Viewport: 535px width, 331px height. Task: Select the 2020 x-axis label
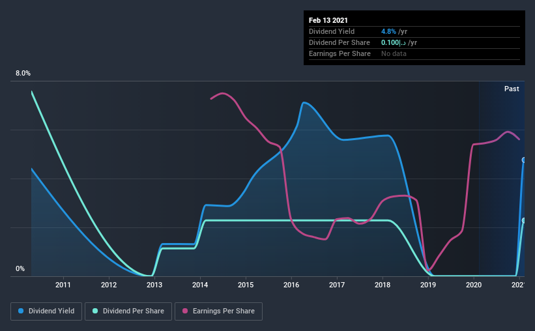[474, 285]
